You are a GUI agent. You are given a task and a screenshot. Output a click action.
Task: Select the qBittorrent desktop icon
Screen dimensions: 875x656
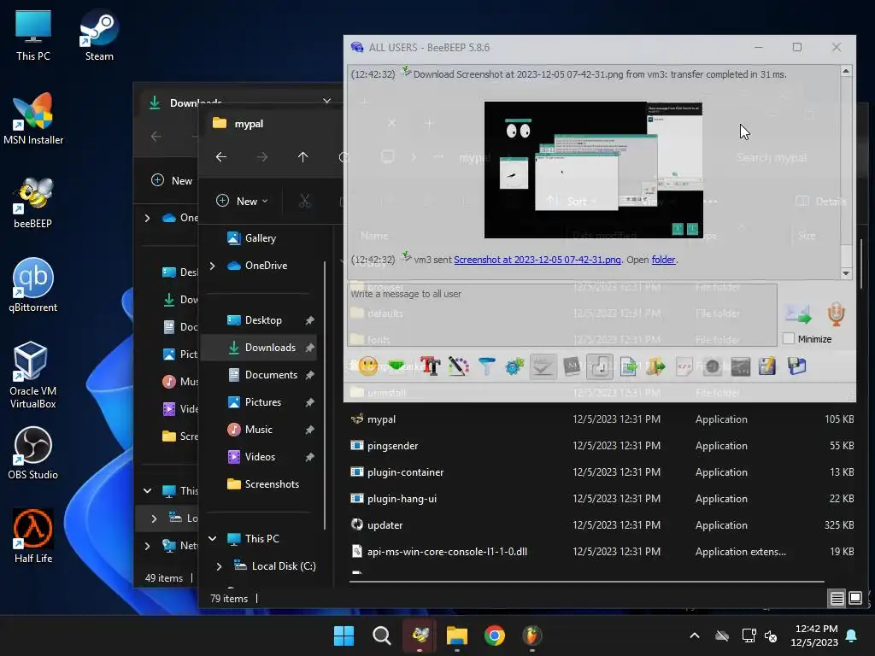click(x=33, y=285)
